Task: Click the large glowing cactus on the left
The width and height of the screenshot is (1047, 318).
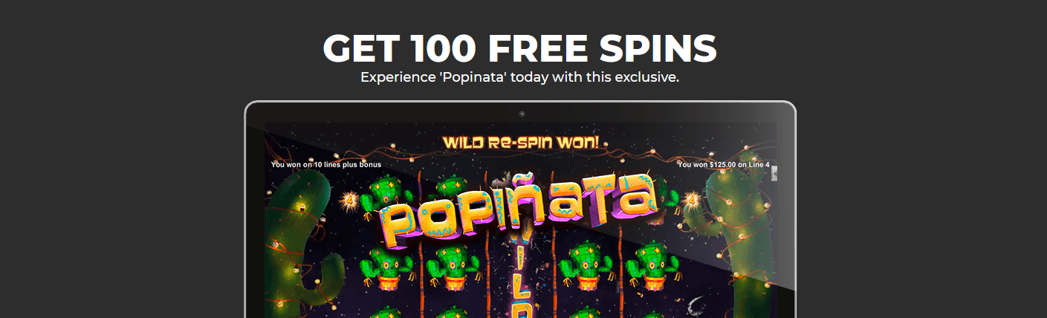Action: (297, 245)
